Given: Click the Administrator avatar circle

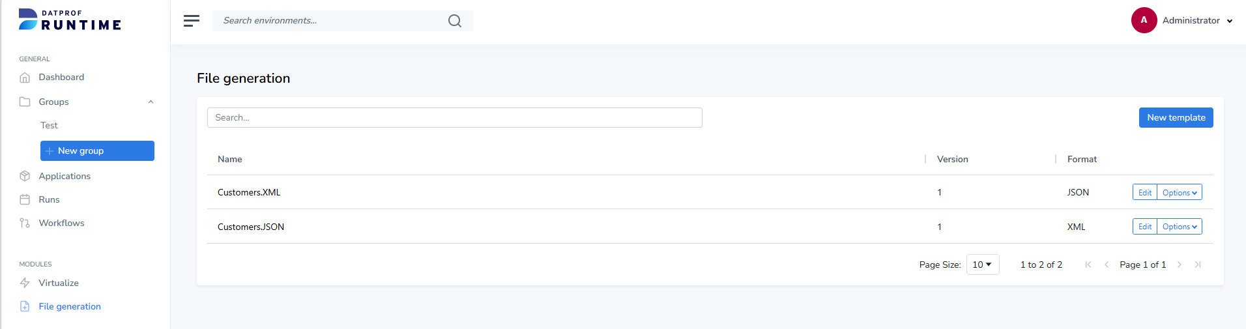Looking at the screenshot, I should pyautogui.click(x=1144, y=20).
